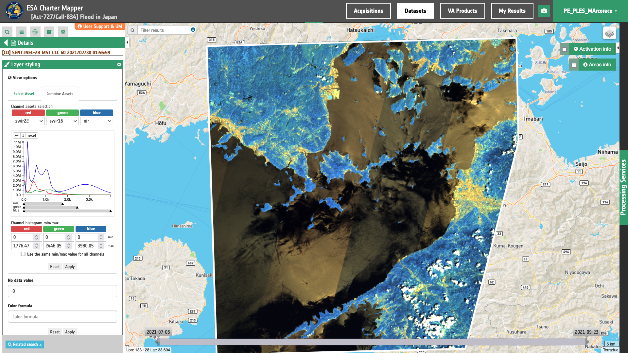Switch to the Combine Assets tab
This screenshot has width=628, height=353.
[60, 94]
